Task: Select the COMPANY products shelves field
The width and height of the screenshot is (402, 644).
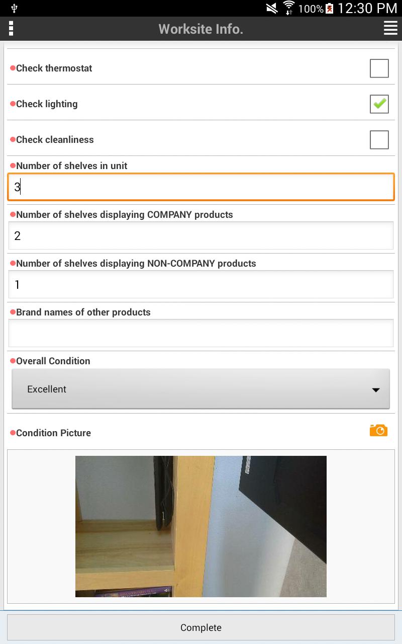Action: 201,235
